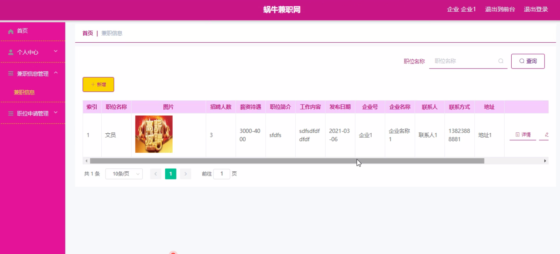
Task: Click the 2021-03-06 date cell
Action: click(x=339, y=135)
